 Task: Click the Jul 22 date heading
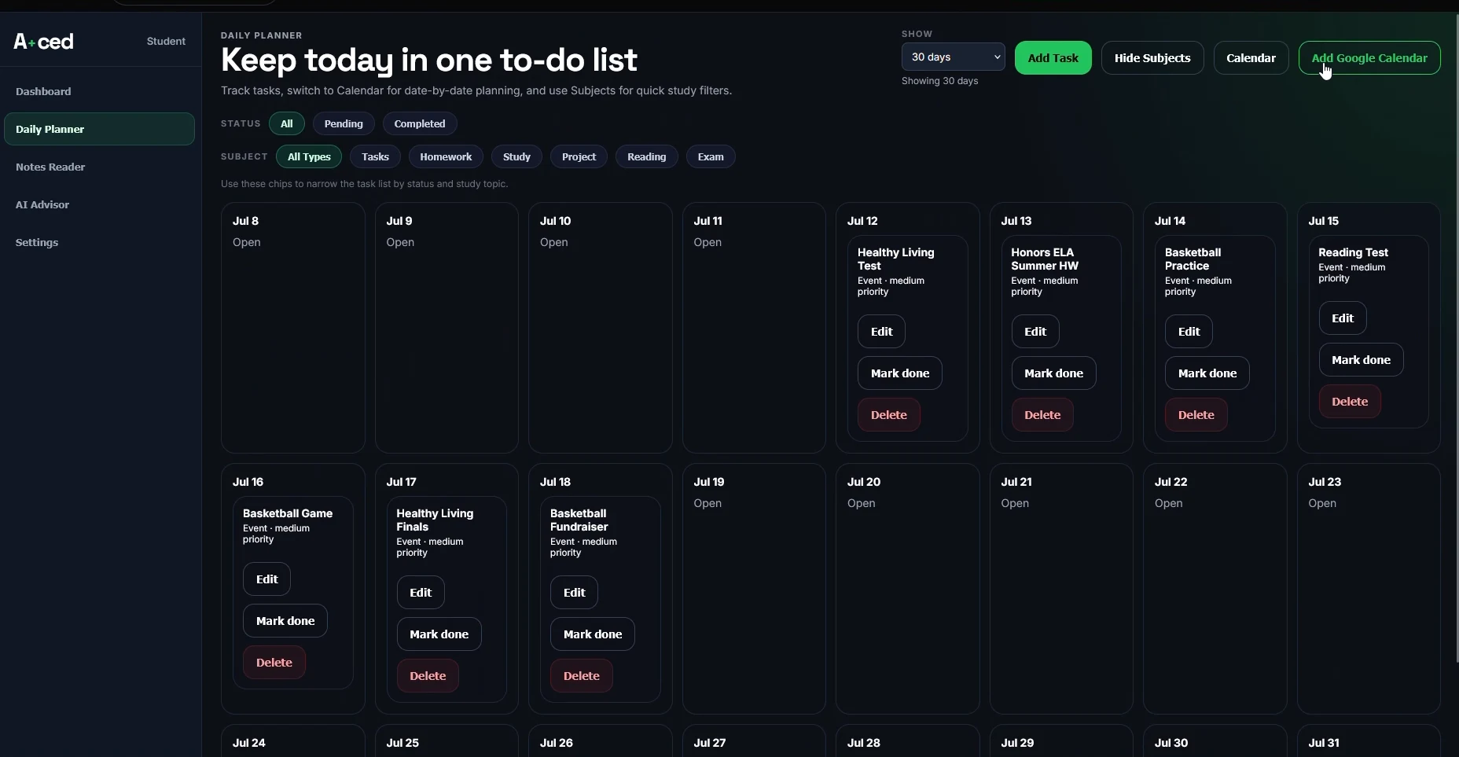[x=1171, y=482]
